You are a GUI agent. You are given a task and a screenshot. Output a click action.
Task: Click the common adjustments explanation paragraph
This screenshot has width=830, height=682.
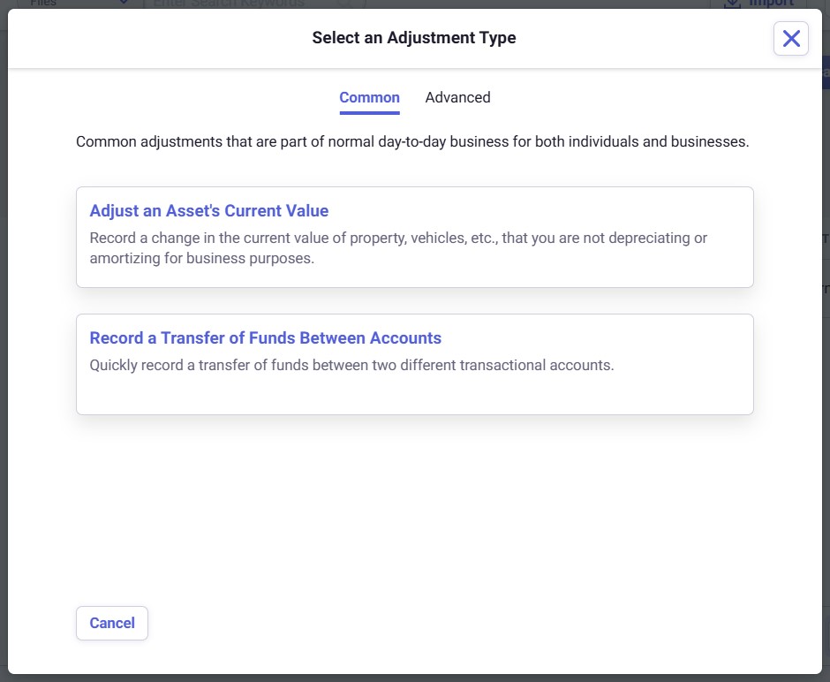412,141
